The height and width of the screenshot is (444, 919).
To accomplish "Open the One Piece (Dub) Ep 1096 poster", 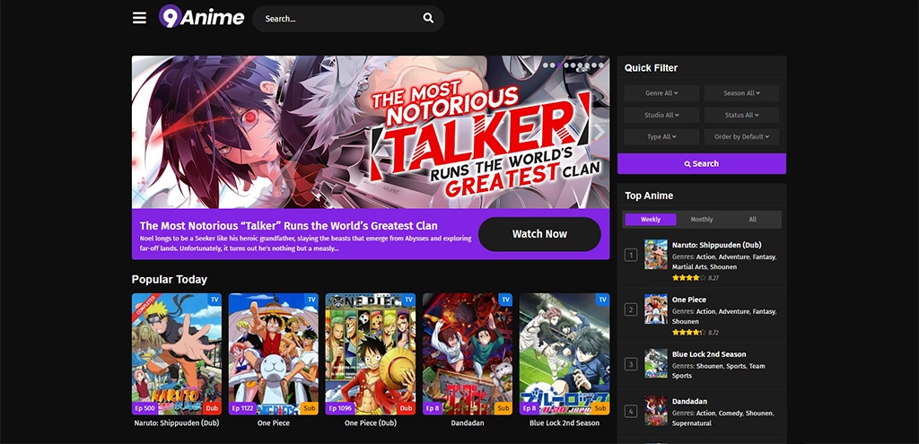I will pos(371,353).
